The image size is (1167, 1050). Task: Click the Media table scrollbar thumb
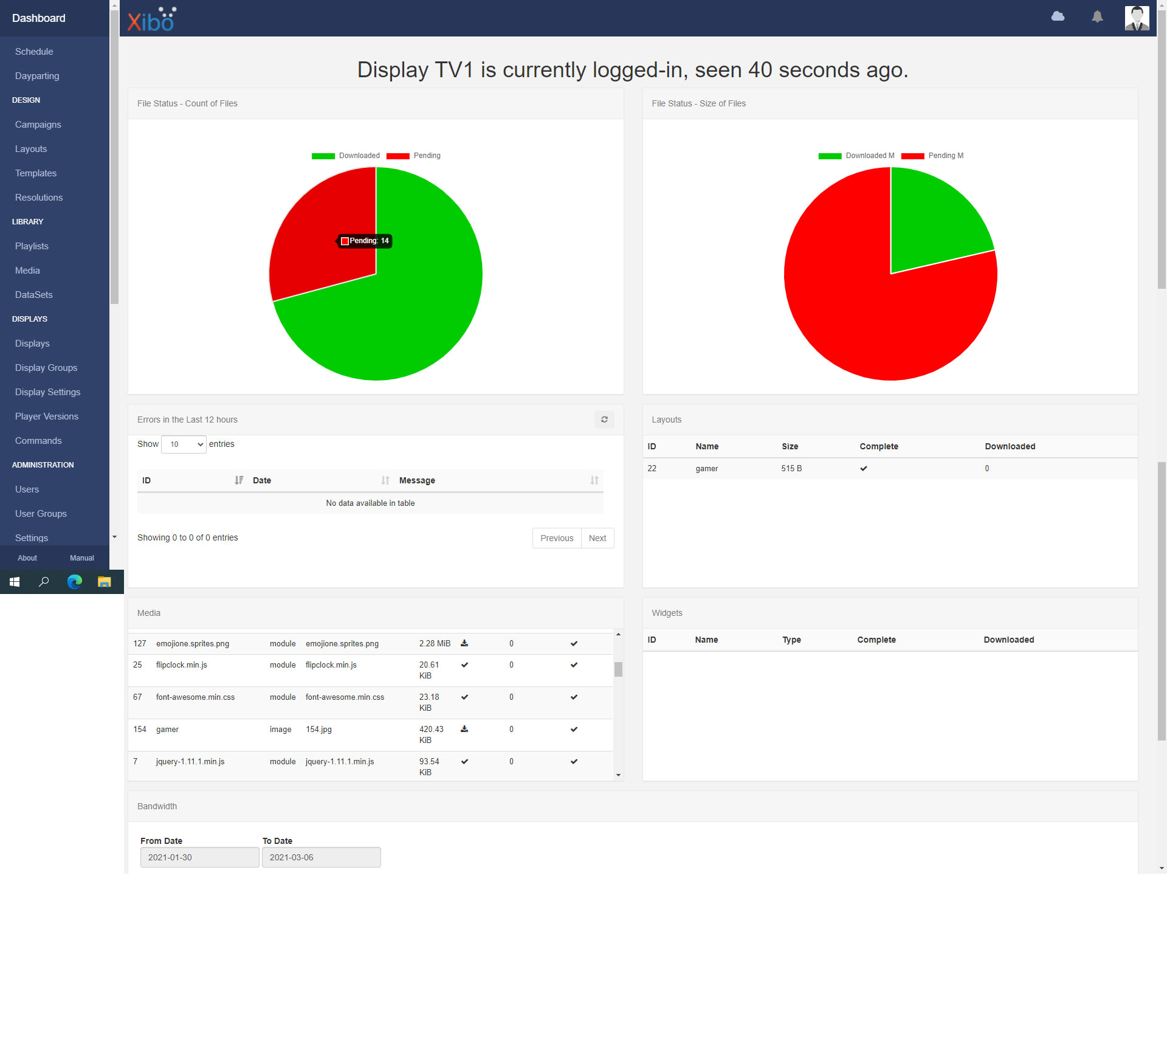[618, 669]
